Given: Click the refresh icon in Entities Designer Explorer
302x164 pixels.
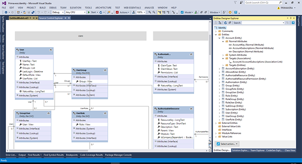Looking at the screenshot, I should click(x=226, y=23).
